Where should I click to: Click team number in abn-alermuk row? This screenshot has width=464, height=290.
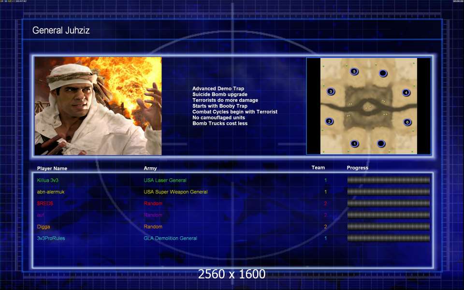click(x=325, y=192)
